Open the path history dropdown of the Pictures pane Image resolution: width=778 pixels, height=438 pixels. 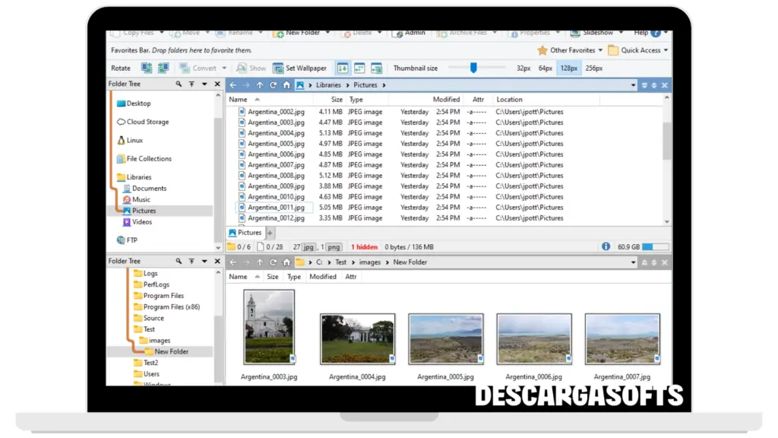point(634,85)
